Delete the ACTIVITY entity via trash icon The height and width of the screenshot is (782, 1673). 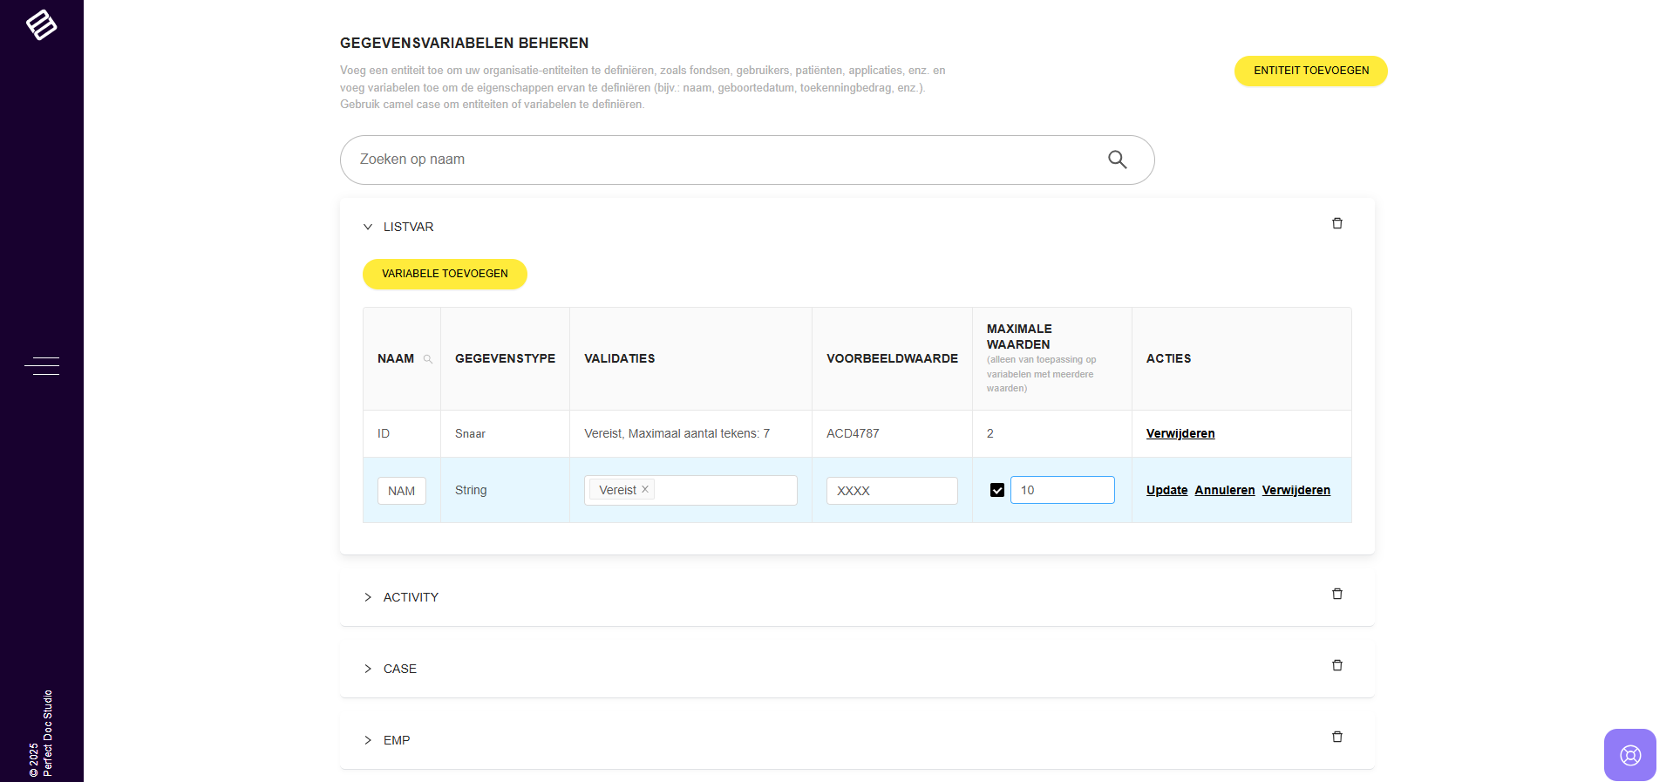(1336, 595)
